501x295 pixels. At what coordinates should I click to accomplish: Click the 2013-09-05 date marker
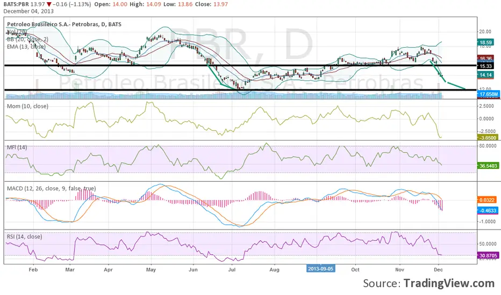(321, 269)
